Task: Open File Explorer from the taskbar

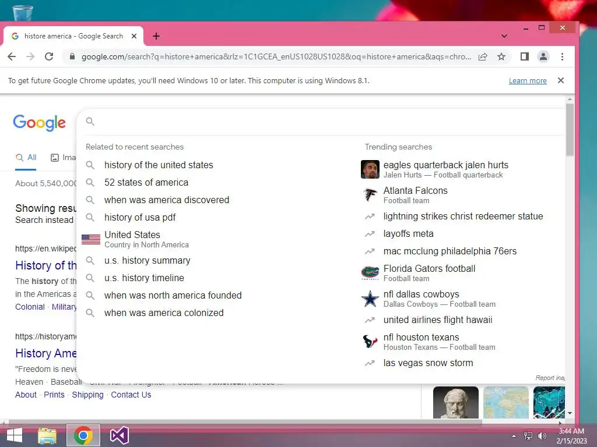Action: [47, 435]
